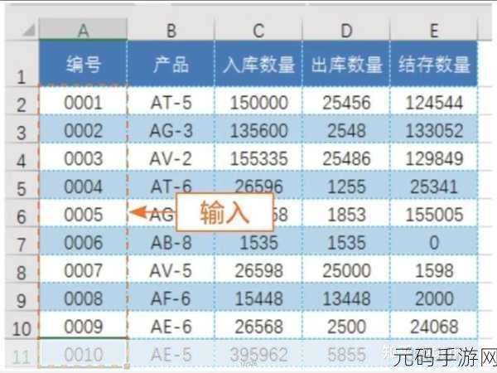
Task: Click the 入库数量 header cell
Action: coord(258,64)
